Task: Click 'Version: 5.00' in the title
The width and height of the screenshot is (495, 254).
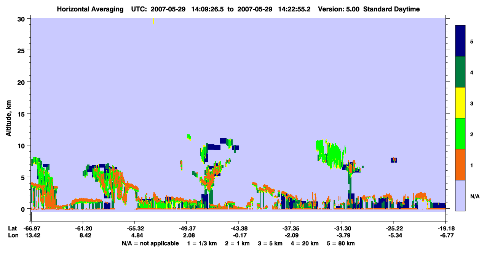Action: [x=340, y=9]
